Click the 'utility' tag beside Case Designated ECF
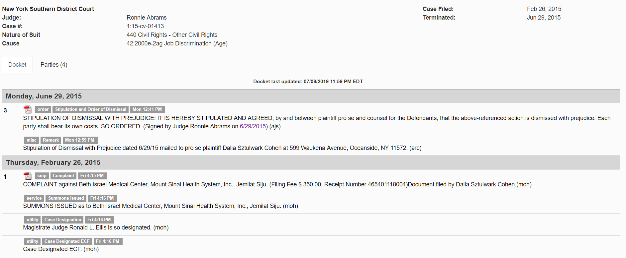626x258 pixels. click(x=33, y=241)
